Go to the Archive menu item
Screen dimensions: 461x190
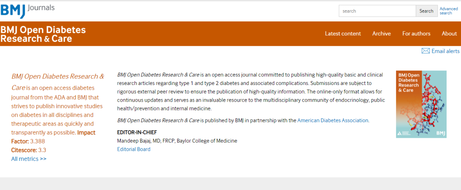pyautogui.click(x=381, y=34)
